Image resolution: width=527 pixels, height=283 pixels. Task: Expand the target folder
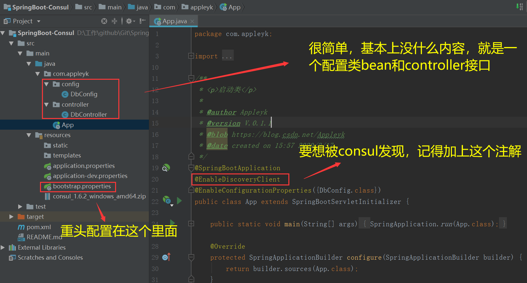pyautogui.click(x=11, y=217)
